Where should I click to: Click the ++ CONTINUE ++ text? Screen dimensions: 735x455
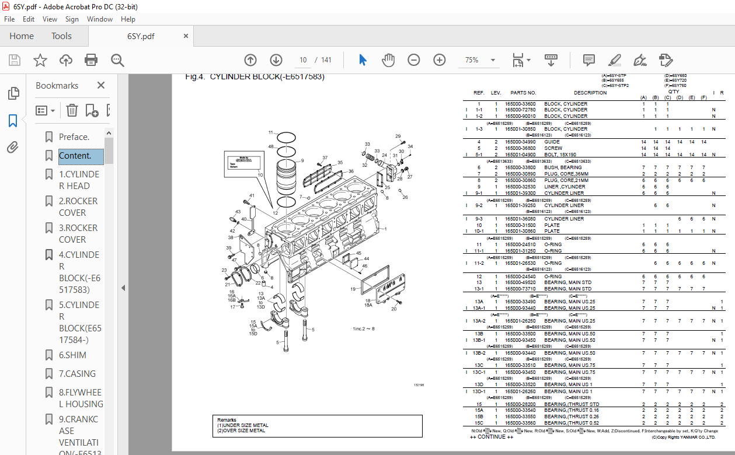[492, 436]
